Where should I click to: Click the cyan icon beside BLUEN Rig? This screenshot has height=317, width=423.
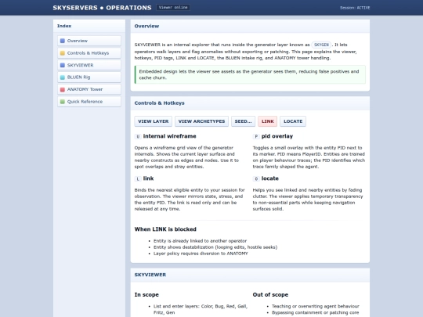(63, 77)
